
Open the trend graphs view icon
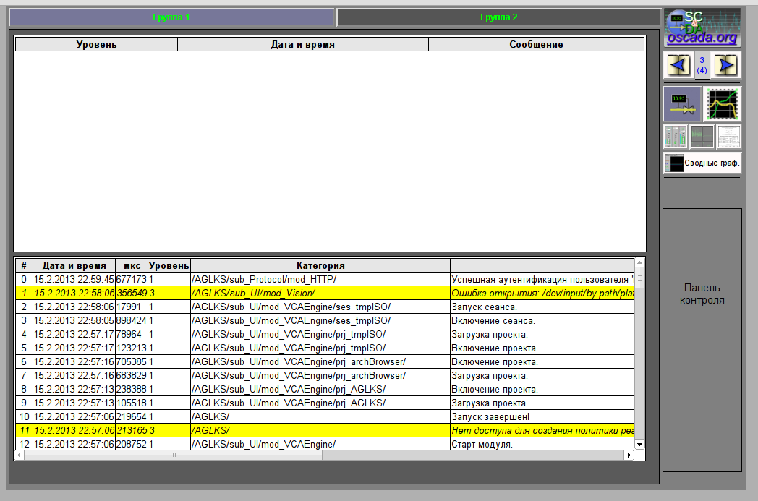coord(722,104)
